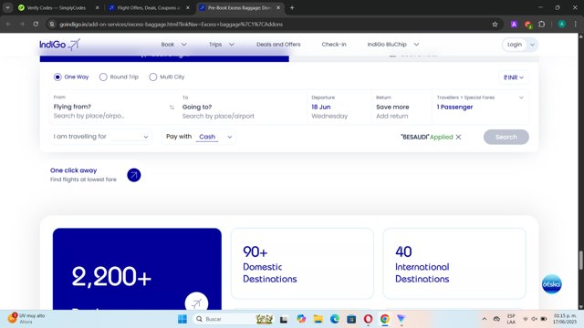Open the Chrome profile avatar

(x=562, y=25)
